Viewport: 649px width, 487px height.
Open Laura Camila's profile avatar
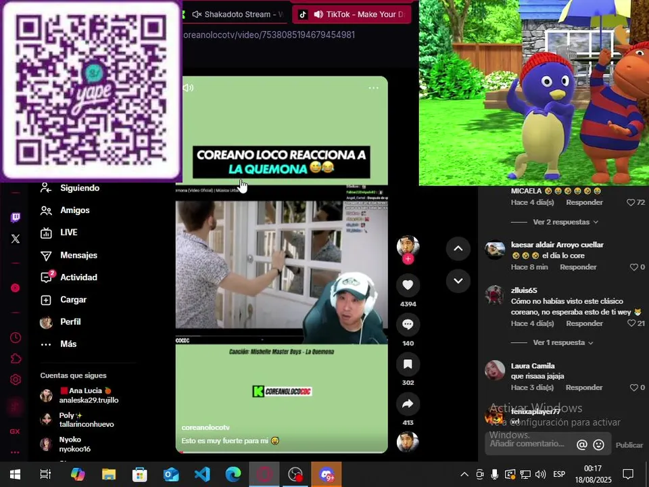point(495,370)
